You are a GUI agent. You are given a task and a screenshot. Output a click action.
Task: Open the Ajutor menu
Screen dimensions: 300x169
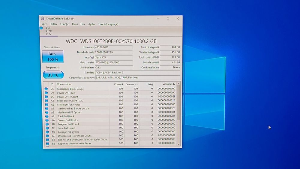click(x=92, y=24)
